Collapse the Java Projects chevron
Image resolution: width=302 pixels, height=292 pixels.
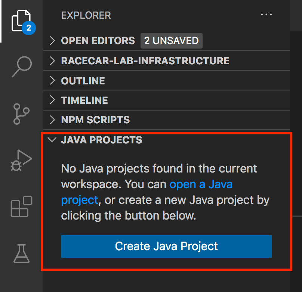52,140
